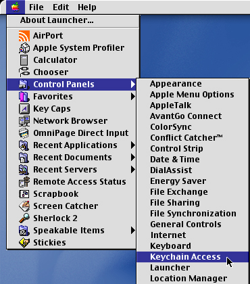Click the Apple System Profiler icon
Image resolution: width=250 pixels, height=284 pixels.
click(24, 48)
